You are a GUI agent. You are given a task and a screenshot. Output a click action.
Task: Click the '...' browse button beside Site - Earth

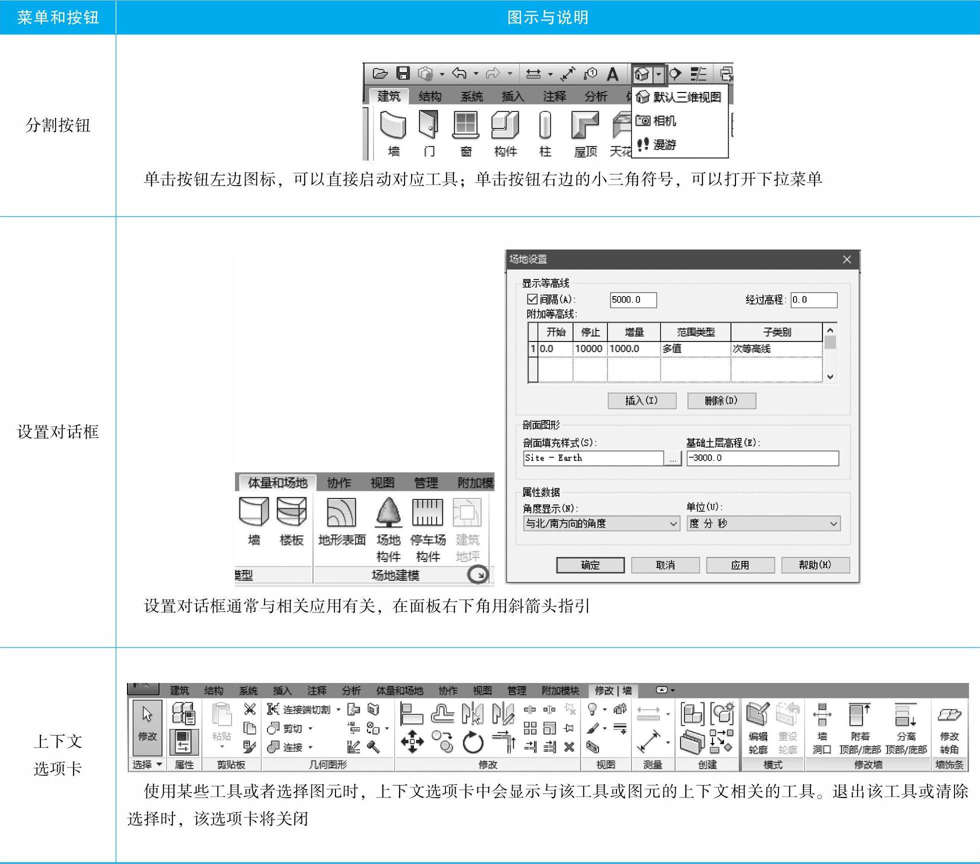[673, 458]
